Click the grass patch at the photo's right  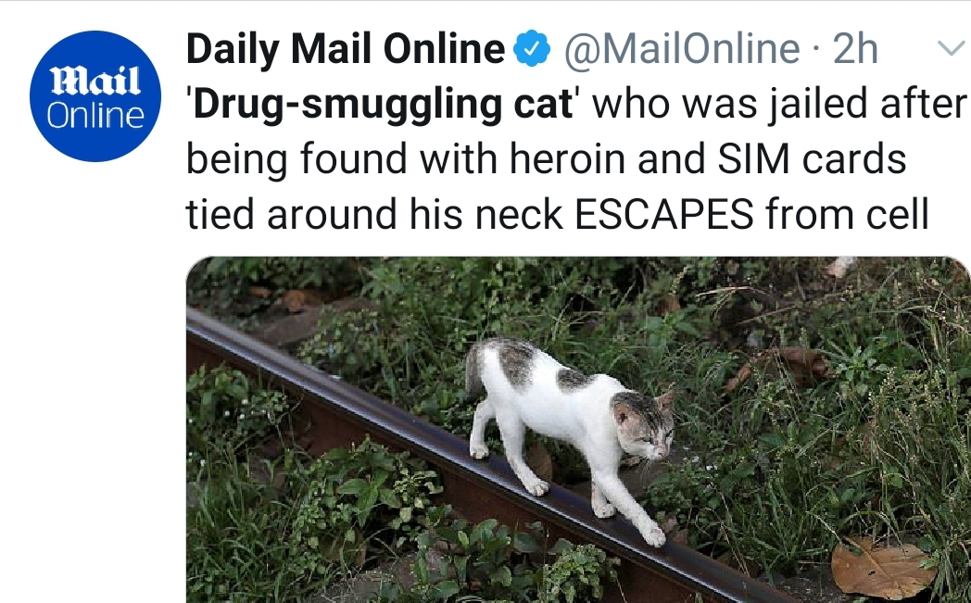pos(891,433)
